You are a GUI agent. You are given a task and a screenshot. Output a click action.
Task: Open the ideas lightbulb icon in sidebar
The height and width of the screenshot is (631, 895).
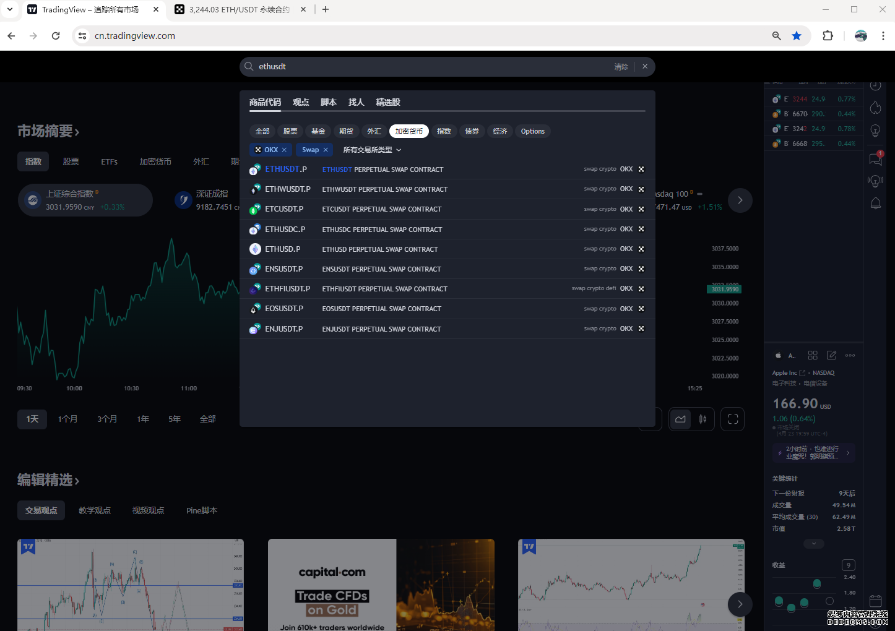[875, 131]
